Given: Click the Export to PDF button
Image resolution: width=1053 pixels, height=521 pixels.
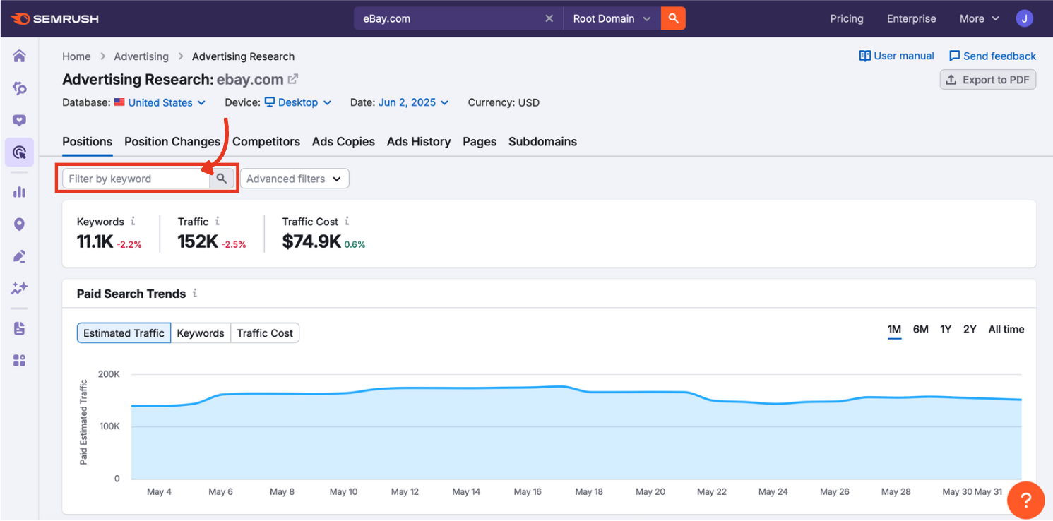Looking at the screenshot, I should (987, 79).
